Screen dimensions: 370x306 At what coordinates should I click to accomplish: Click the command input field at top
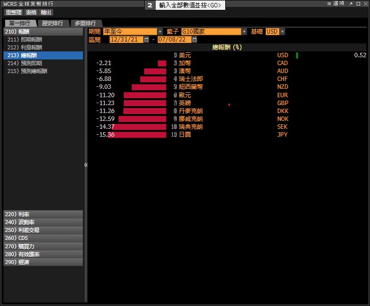pos(191,5)
